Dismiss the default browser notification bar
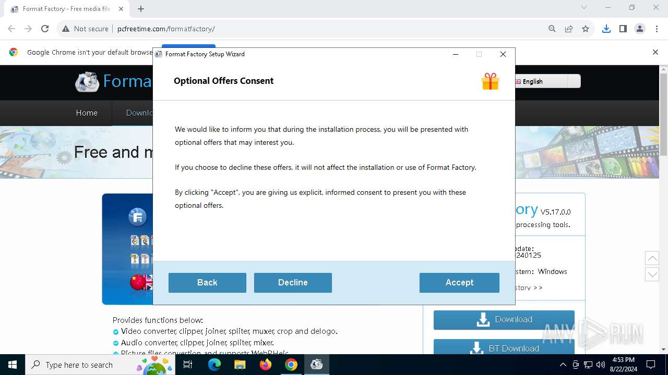The width and height of the screenshot is (668, 375). pos(655,52)
